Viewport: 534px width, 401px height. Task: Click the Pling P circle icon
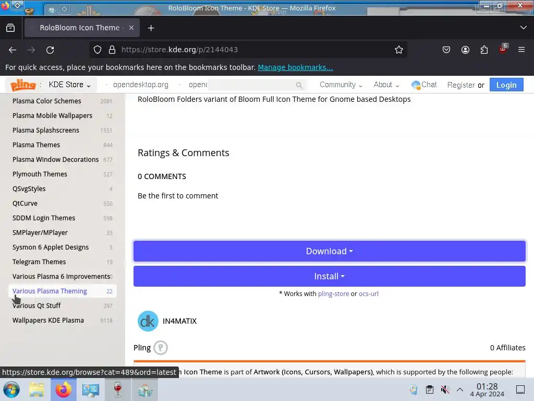pyautogui.click(x=161, y=348)
